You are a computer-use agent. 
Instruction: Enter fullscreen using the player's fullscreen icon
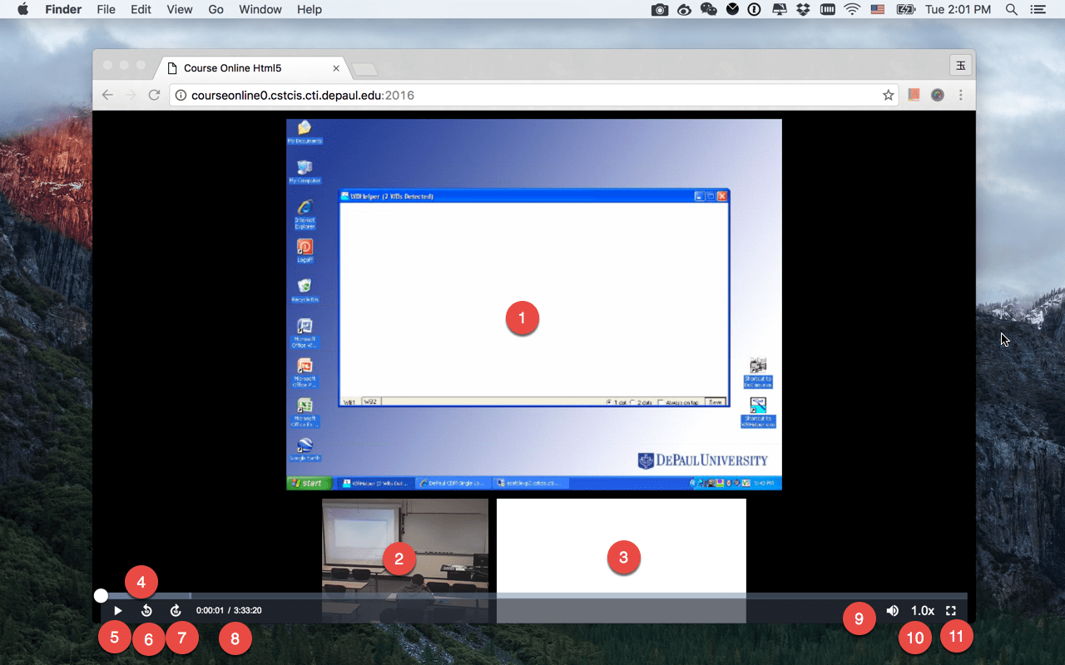951,610
